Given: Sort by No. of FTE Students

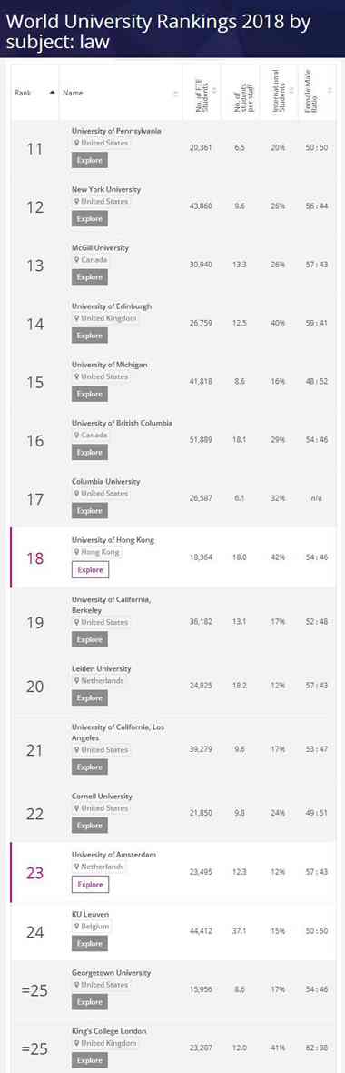Looking at the screenshot, I should [x=214, y=90].
